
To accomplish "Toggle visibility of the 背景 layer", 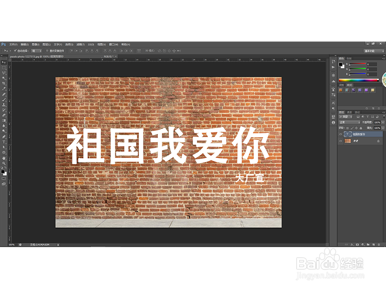I will coord(340,141).
